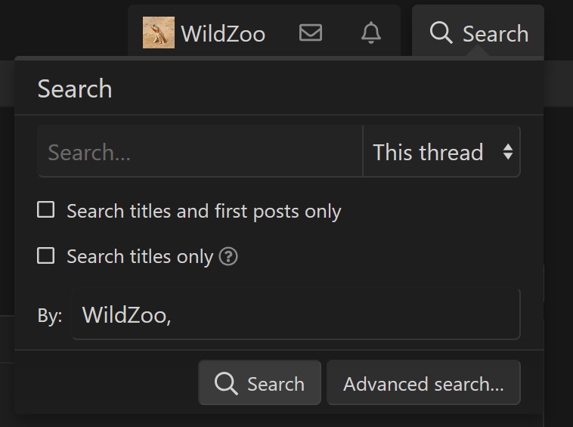
Task: Toggle the Search tab text in the navigation bar
Action: tap(495, 34)
